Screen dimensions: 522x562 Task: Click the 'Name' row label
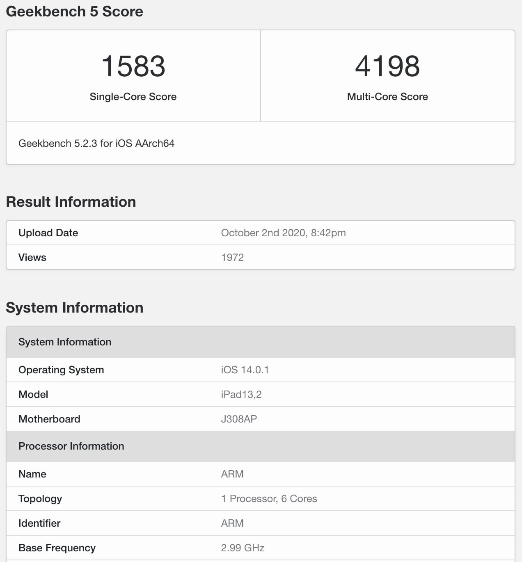click(x=32, y=474)
